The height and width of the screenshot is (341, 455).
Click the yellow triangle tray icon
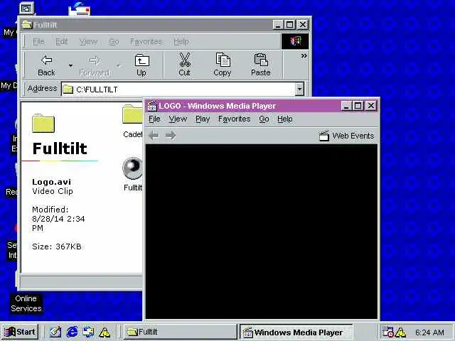(400, 332)
